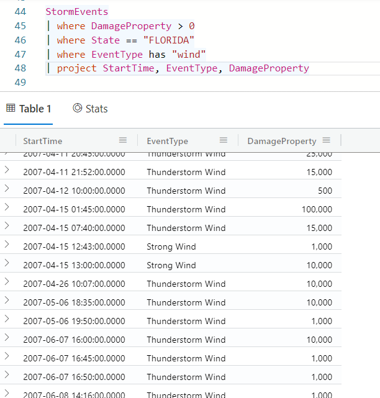
Task: Expand the 2007-06-07 16:50:00 row
Action: pyautogui.click(x=7, y=374)
